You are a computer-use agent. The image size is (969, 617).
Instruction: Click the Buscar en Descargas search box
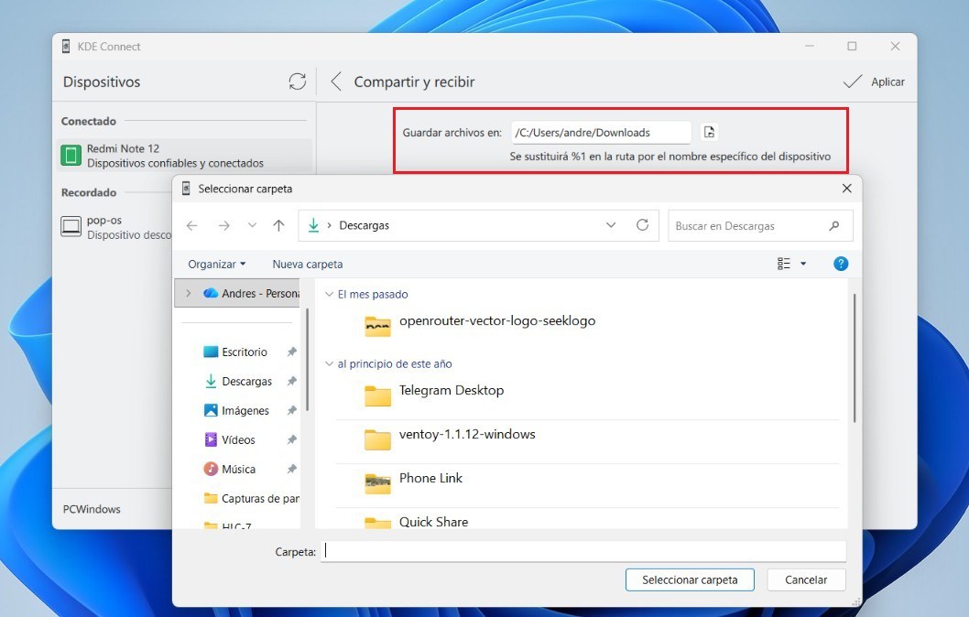pos(760,226)
